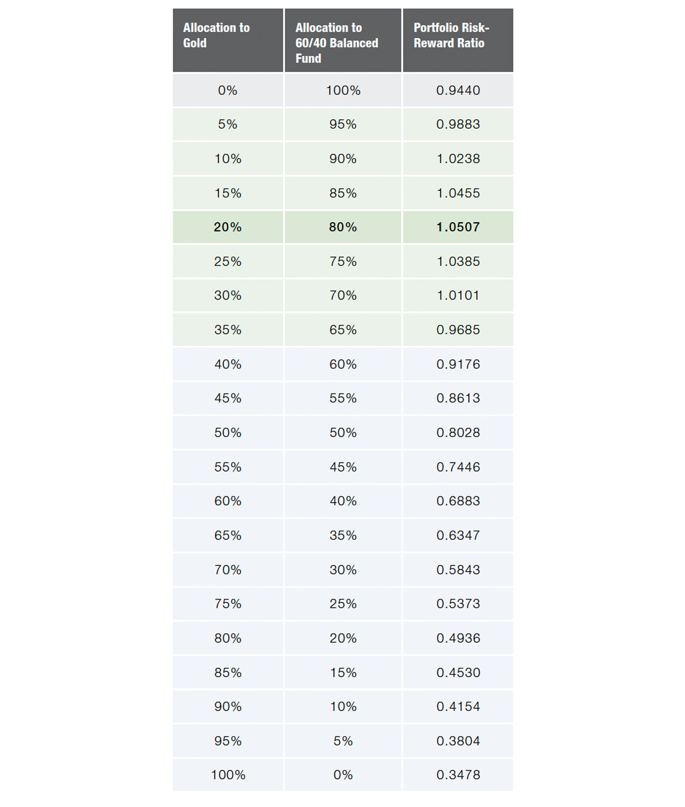Select the 0.6883 ratio value
Image resolution: width=685 pixels, height=807 pixels.
[x=458, y=501]
